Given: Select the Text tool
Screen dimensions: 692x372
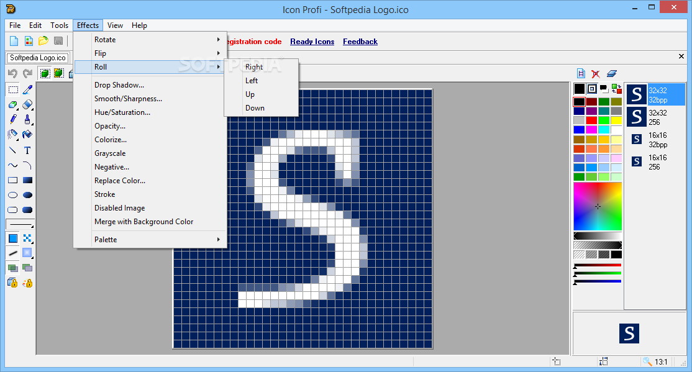Looking at the screenshot, I should [27, 150].
